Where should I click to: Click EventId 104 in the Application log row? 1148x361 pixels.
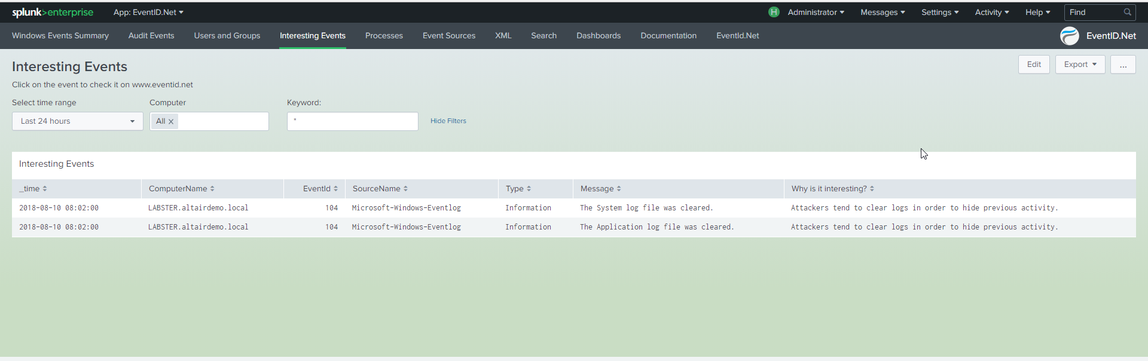(332, 227)
